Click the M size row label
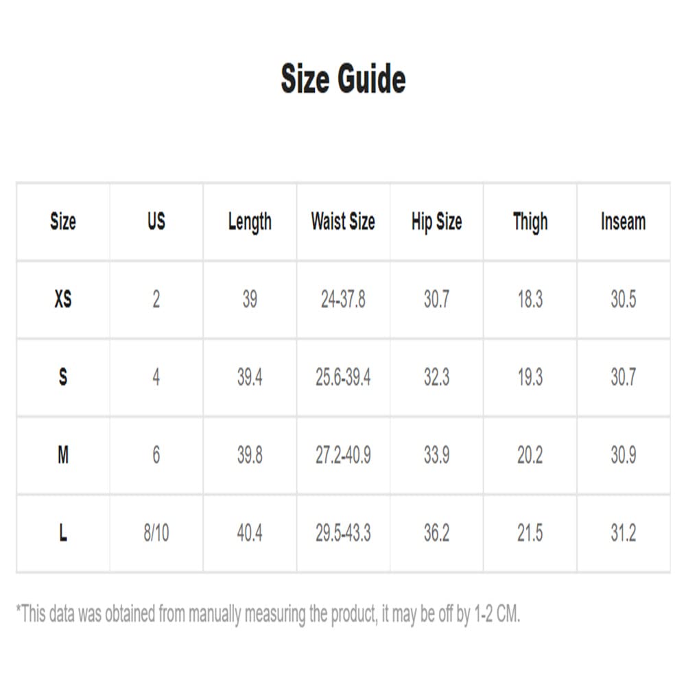 click(x=63, y=455)
